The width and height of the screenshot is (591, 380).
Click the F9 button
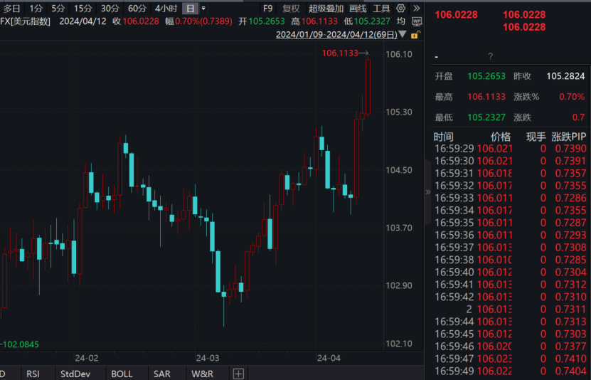(x=267, y=9)
